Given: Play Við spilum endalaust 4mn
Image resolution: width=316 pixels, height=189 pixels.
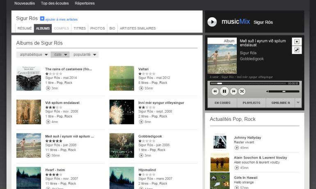Looking at the screenshot, I should (48, 122).
